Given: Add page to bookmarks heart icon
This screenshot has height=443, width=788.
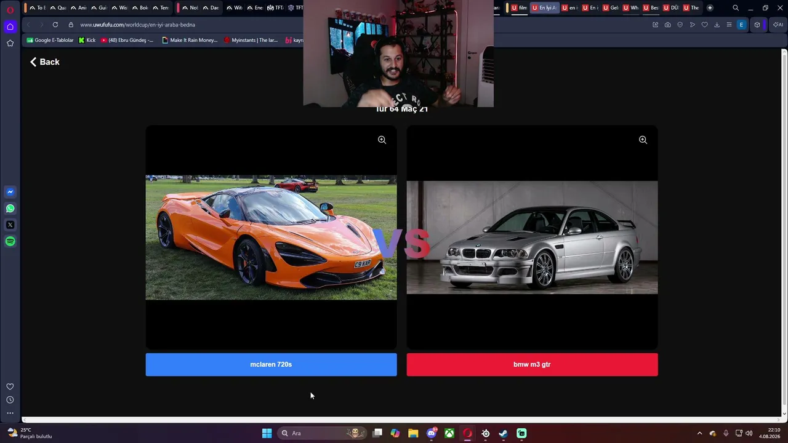Looking at the screenshot, I should point(704,25).
